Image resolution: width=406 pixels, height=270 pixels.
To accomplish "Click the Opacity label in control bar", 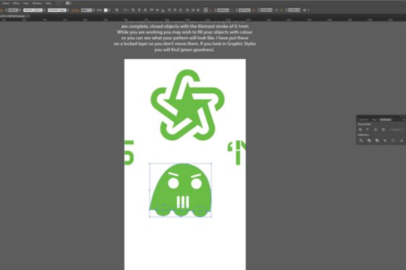I will tap(75, 10).
